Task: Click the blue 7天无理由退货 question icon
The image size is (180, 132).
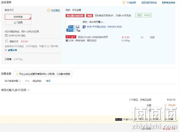Action: [x=84, y=27]
